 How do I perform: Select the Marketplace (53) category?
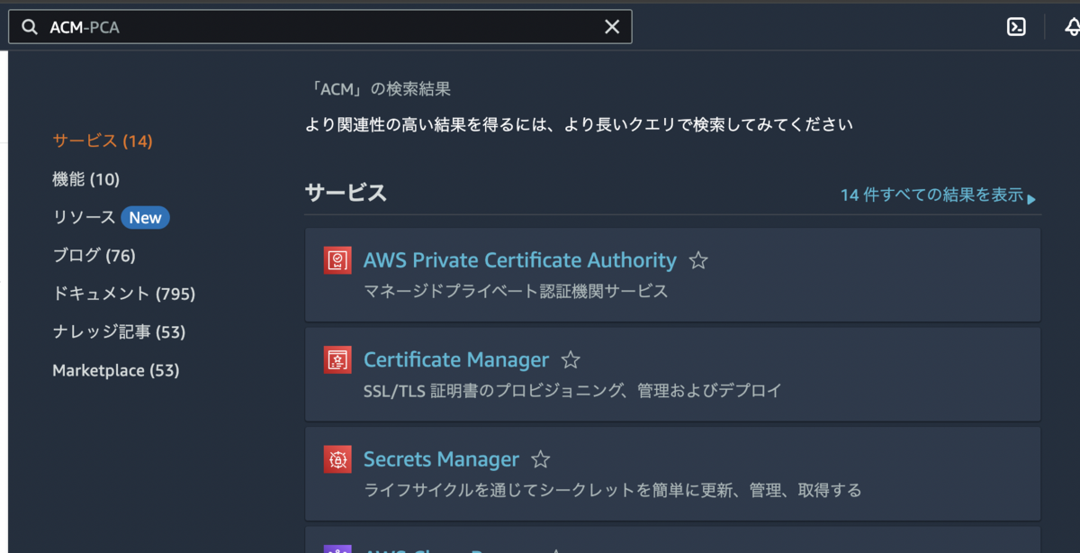coord(115,370)
